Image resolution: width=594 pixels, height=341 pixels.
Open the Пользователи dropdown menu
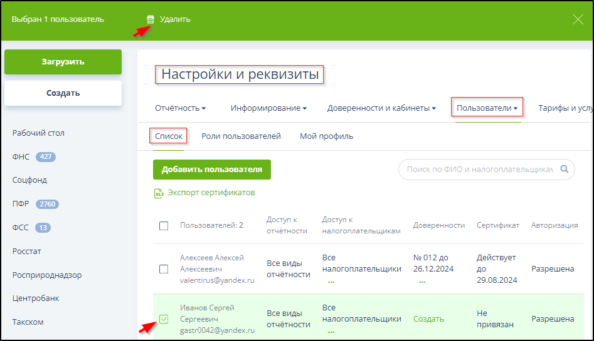pos(487,108)
